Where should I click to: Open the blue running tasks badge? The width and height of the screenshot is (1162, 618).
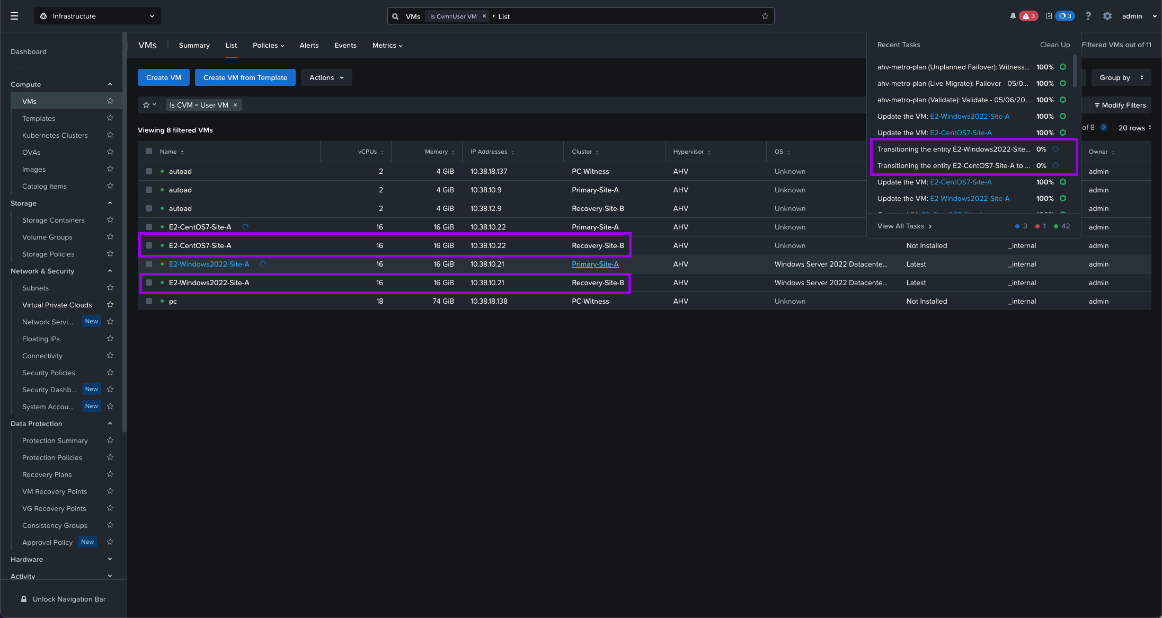pos(1065,16)
